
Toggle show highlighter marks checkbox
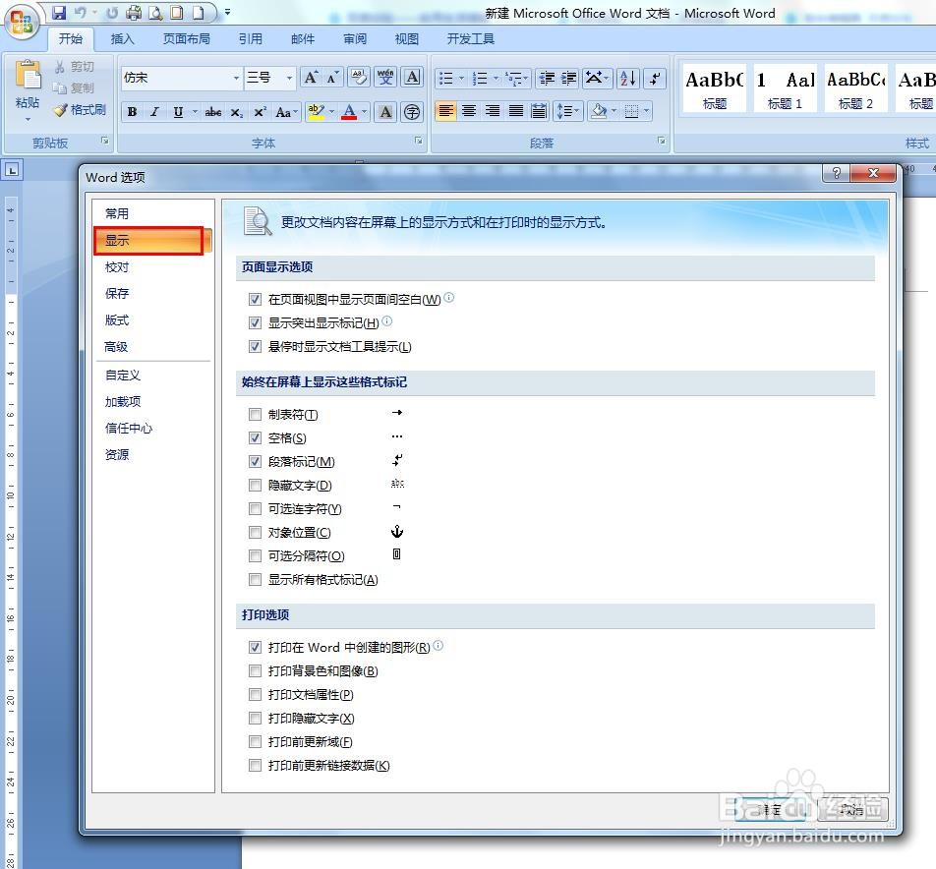[x=255, y=322]
